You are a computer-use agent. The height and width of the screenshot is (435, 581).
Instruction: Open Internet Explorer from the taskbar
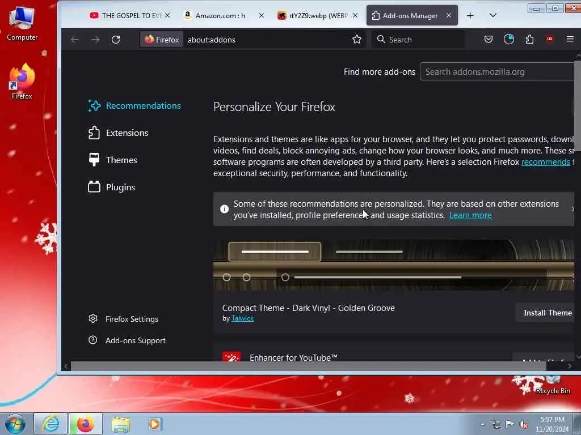click(x=50, y=424)
